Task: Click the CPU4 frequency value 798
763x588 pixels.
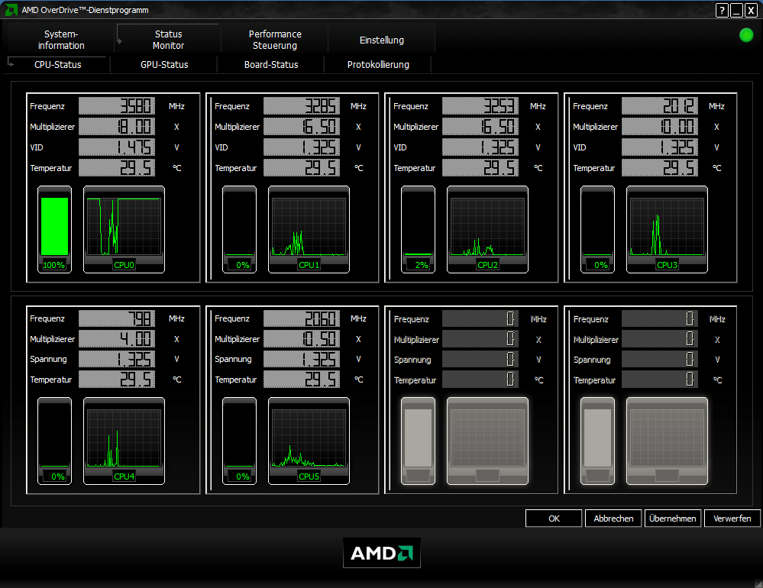Action: [x=117, y=318]
